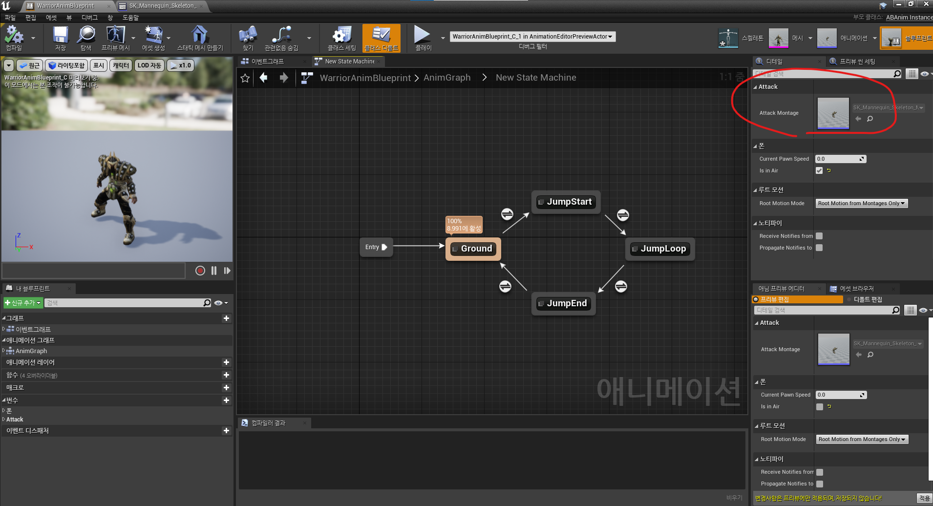Click the eye view options in My Blueprint

point(221,303)
